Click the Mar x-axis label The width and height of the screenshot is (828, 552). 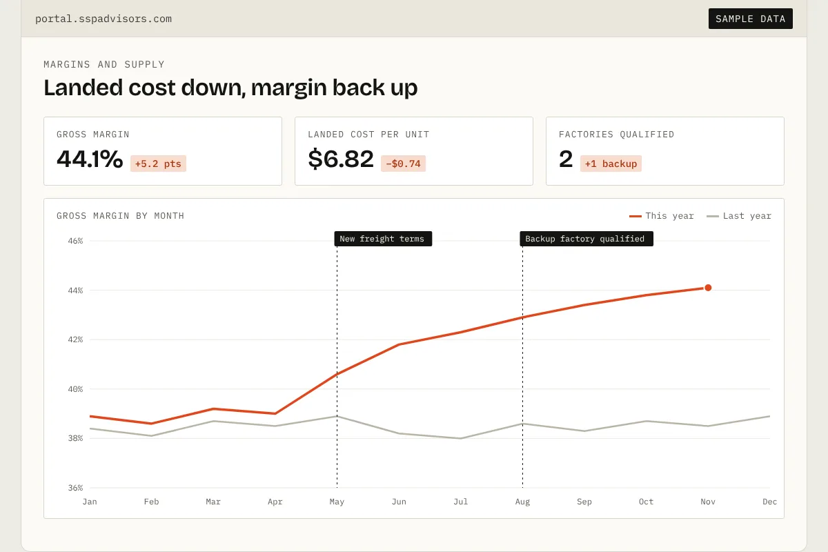click(213, 502)
